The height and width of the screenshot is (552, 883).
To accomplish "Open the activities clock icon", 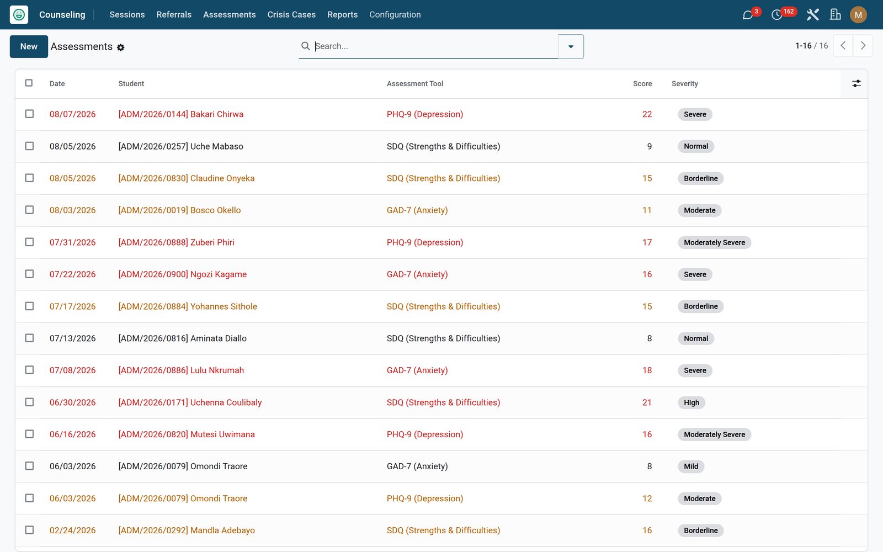I will click(777, 15).
